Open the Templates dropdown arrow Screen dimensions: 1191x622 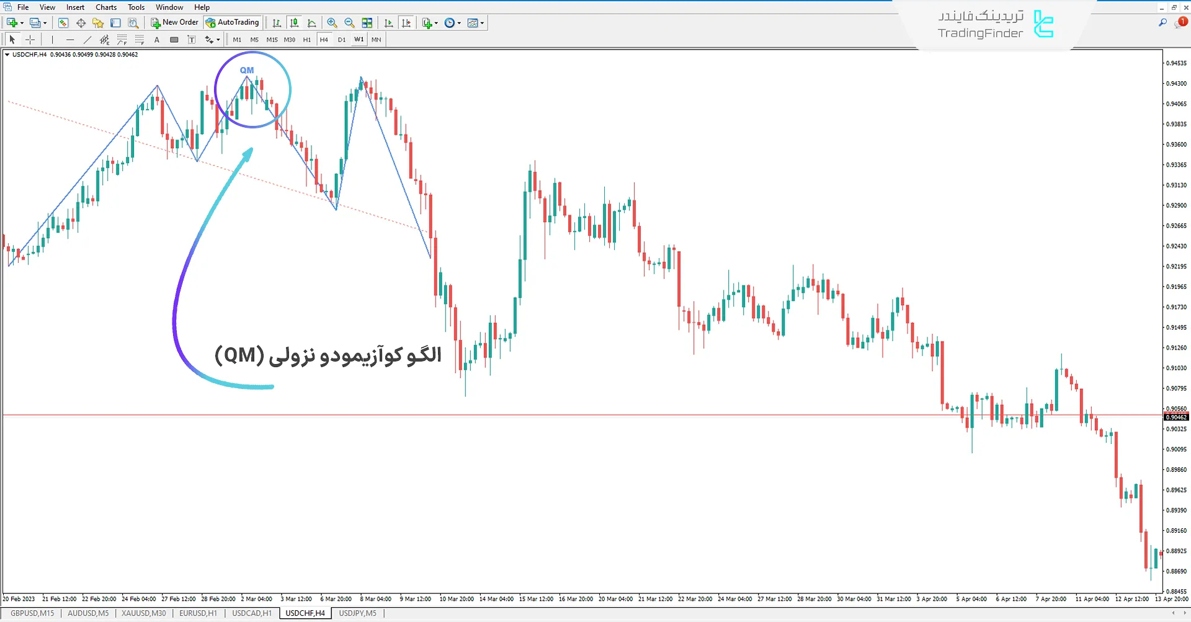(482, 24)
